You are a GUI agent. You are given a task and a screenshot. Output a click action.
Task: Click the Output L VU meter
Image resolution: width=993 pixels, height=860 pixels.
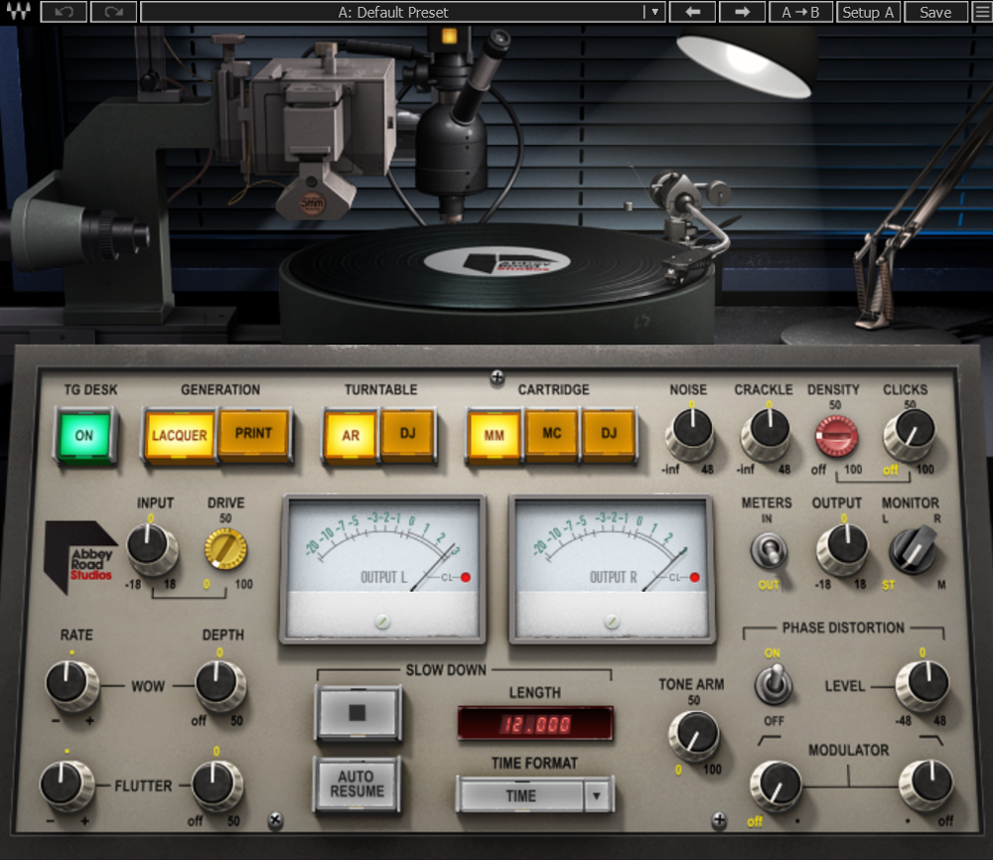(382, 569)
